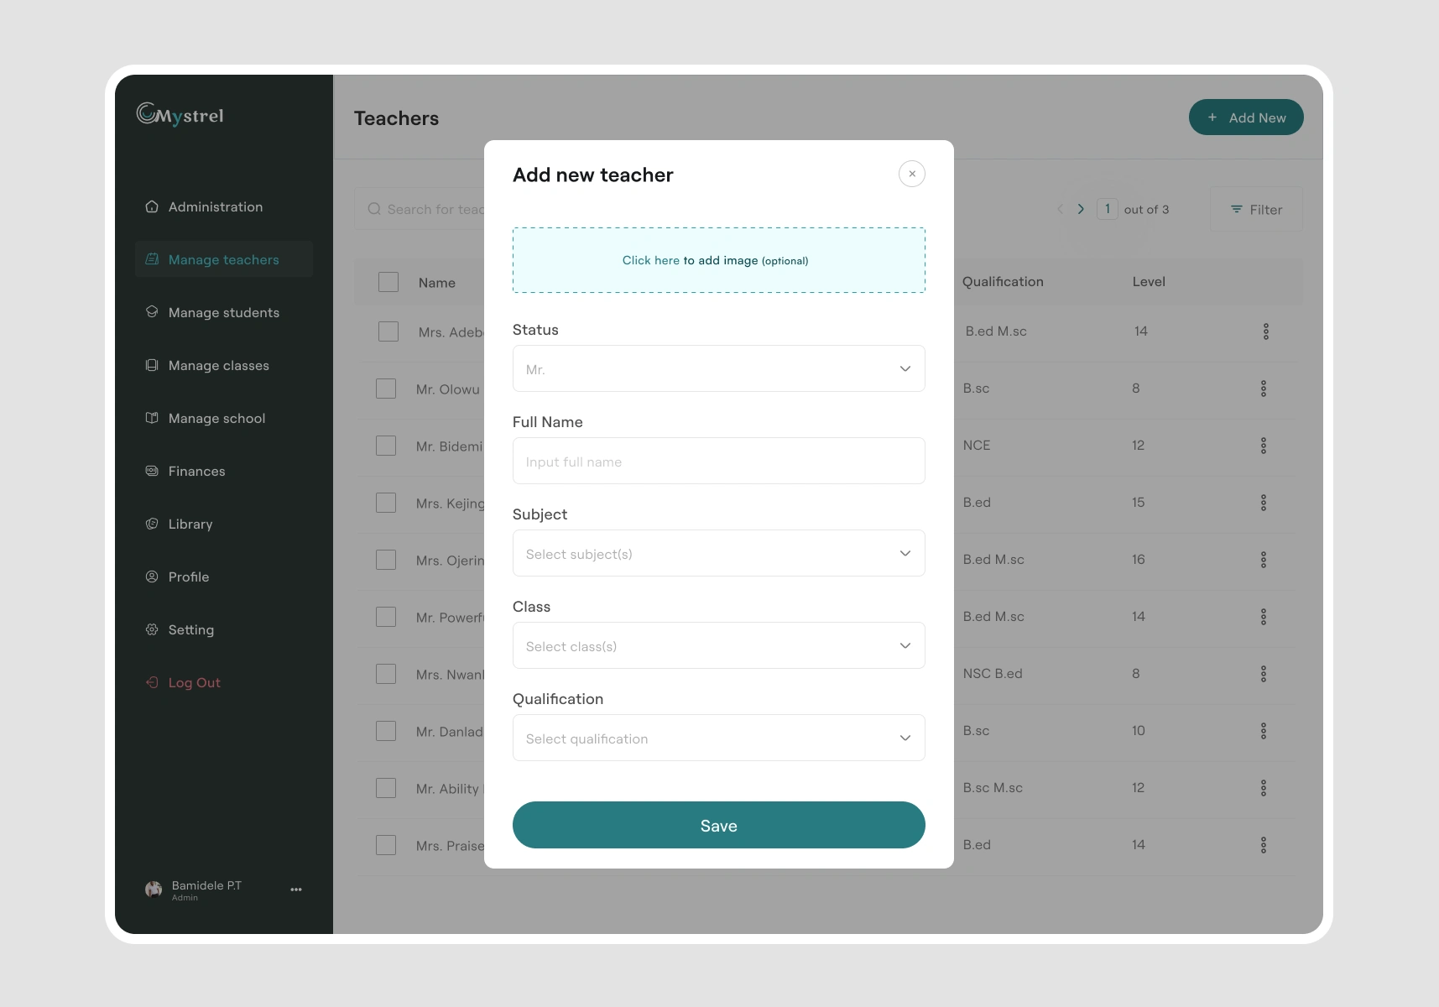Go to previous page arrow
The height and width of the screenshot is (1007, 1439).
pyautogui.click(x=1060, y=209)
